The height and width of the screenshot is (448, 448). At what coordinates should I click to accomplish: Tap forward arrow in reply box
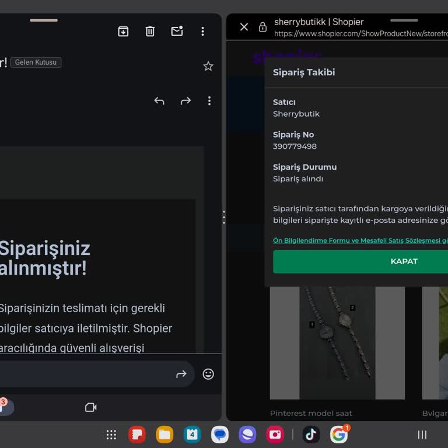coord(181,374)
